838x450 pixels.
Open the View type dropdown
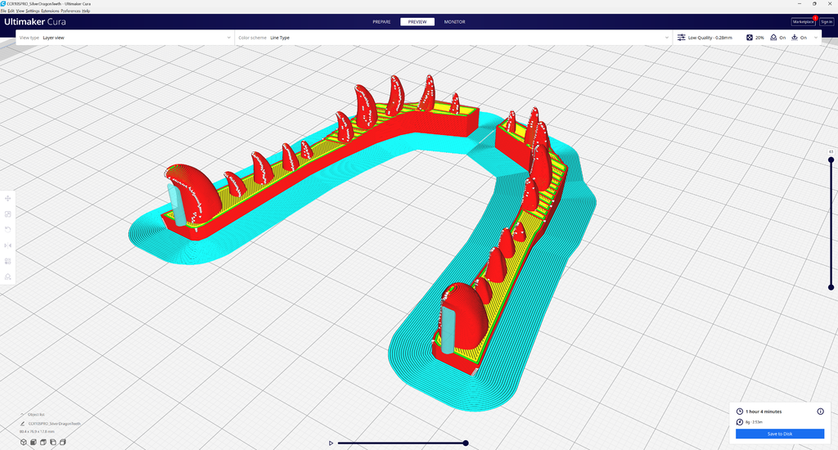pyautogui.click(x=125, y=38)
